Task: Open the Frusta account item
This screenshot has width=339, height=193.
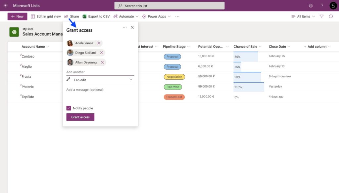Action: pos(26,77)
